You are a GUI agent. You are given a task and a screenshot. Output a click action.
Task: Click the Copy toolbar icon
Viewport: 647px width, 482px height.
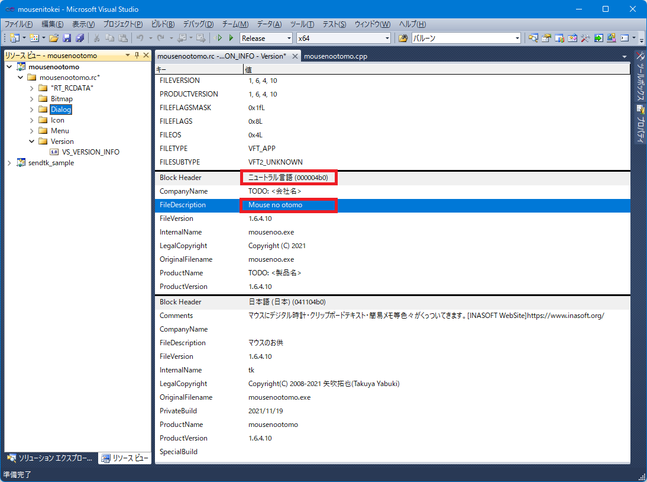pos(110,38)
